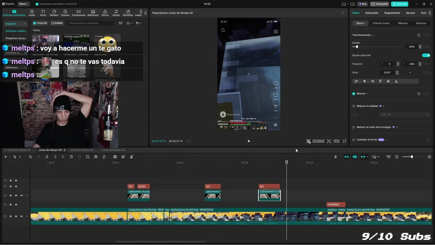Enable Reducir el ruido de la imagen
Viewport: 435px width, 245px height.
click(354, 127)
